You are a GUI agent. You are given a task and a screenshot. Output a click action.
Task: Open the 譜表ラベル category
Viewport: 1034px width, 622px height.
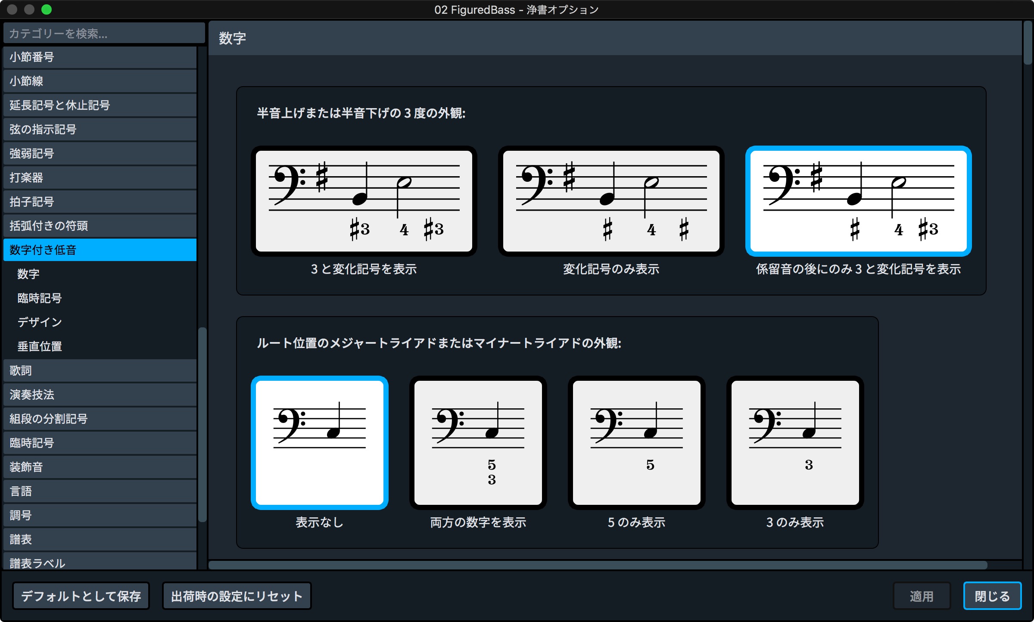click(x=100, y=562)
